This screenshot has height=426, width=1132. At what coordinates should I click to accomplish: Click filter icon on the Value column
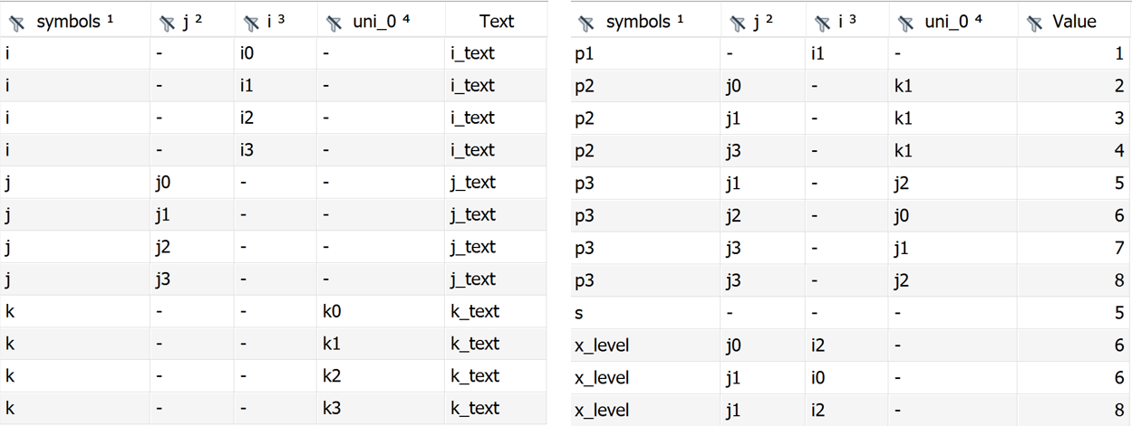click(1033, 23)
